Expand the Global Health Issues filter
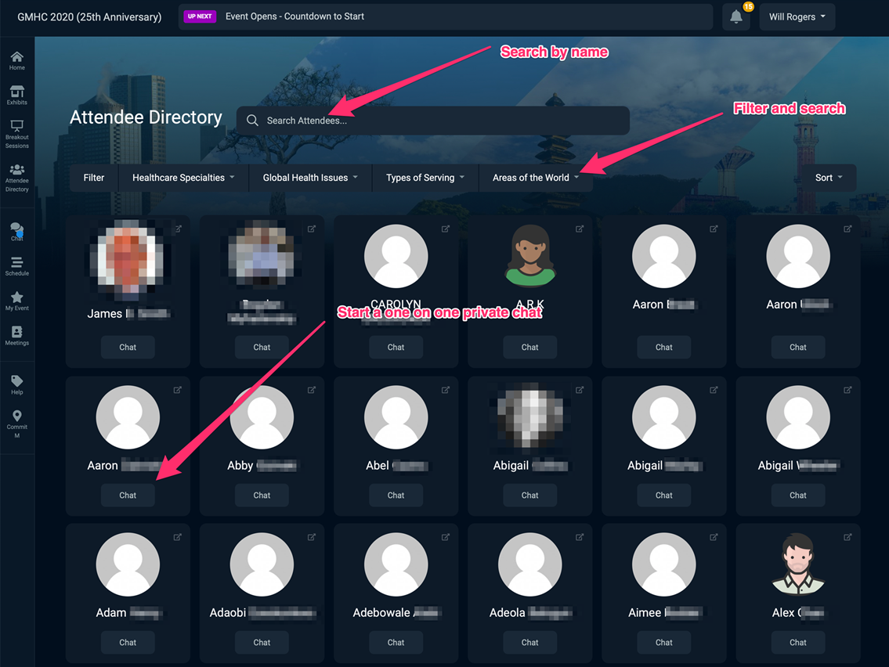Screen dimensions: 889x667 (x=310, y=178)
